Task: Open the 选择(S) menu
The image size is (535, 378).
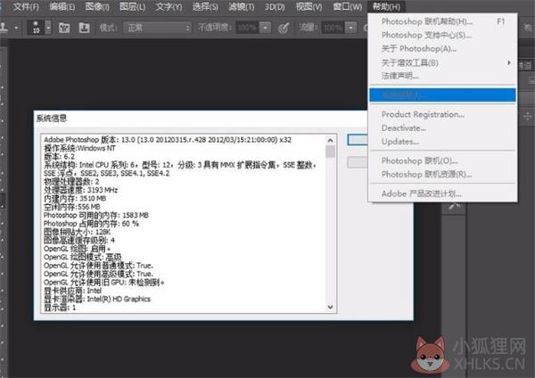Action: click(205, 6)
